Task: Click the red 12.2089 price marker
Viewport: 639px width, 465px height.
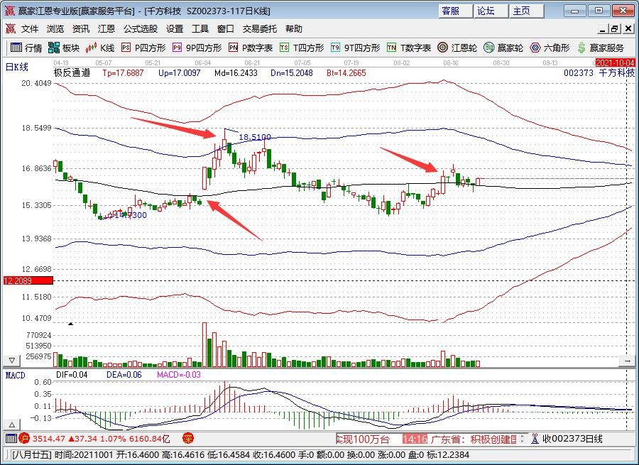Action: pyautogui.click(x=28, y=280)
